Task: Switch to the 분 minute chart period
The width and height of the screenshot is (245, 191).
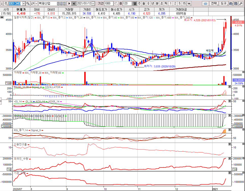Action: (157, 4)
